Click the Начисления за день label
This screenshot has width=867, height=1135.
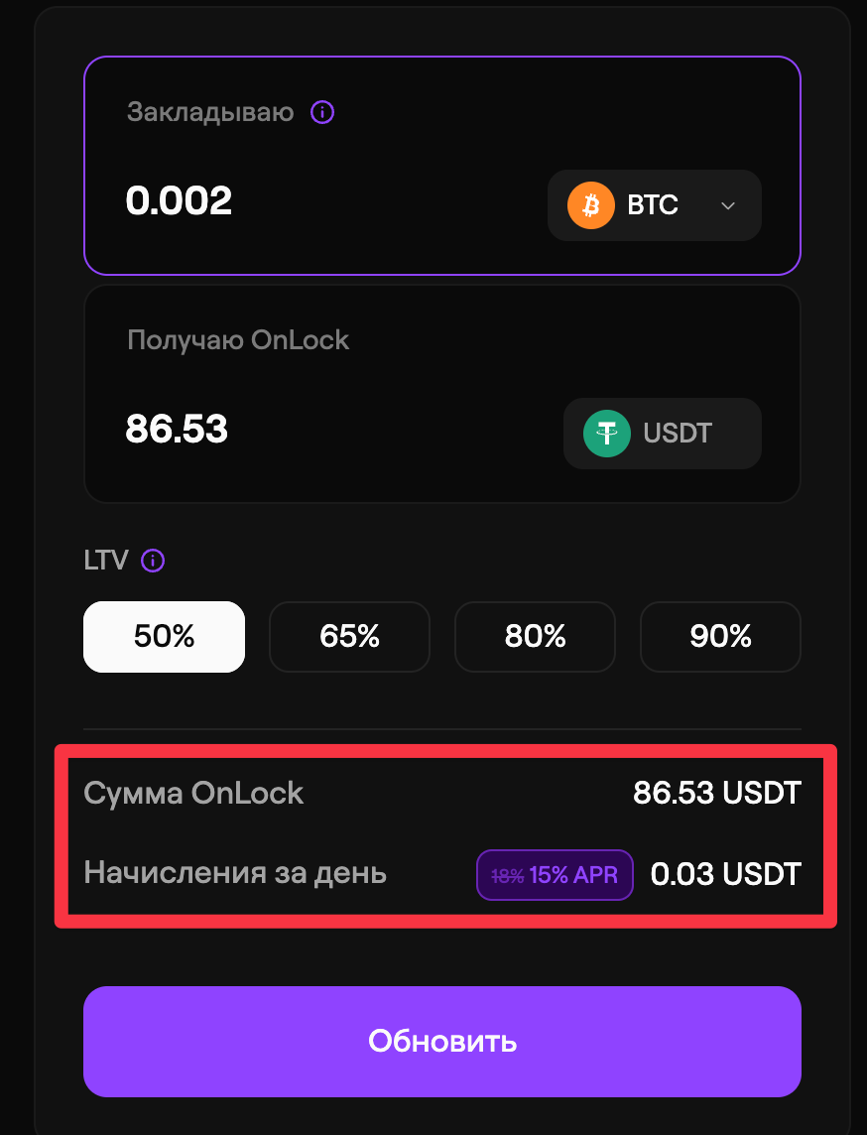(235, 874)
